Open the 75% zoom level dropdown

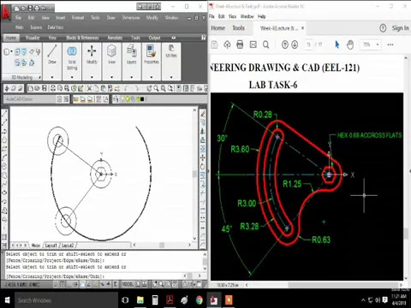click(371, 44)
